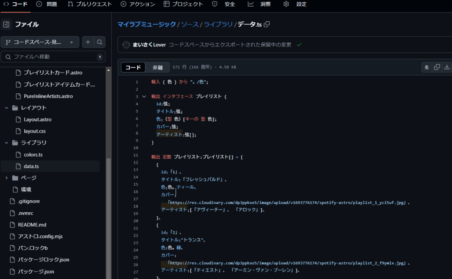Select the ライブラリ folder
452x279 pixels.
34,143
